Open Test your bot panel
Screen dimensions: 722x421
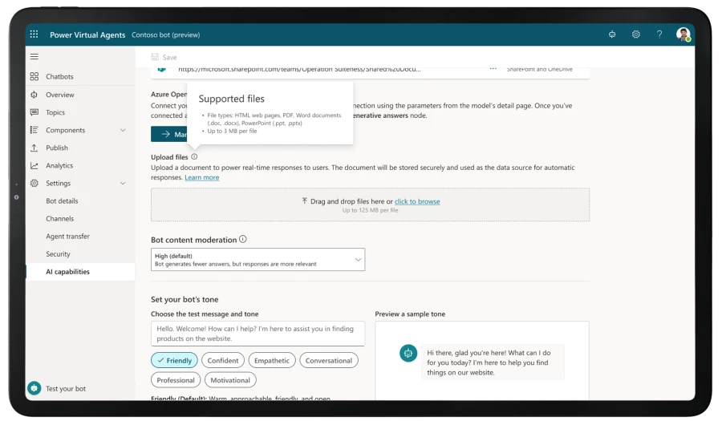tap(65, 389)
